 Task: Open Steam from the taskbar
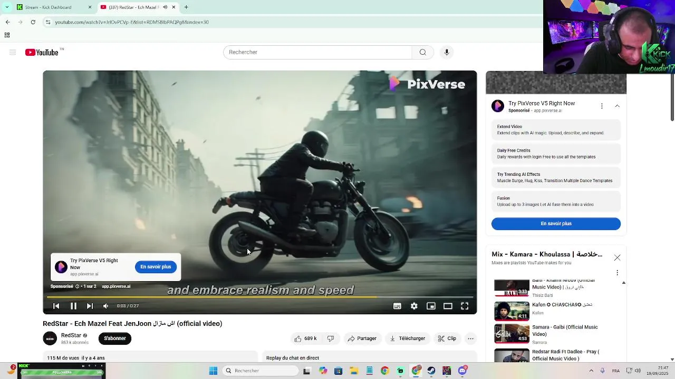pyautogui.click(x=431, y=371)
